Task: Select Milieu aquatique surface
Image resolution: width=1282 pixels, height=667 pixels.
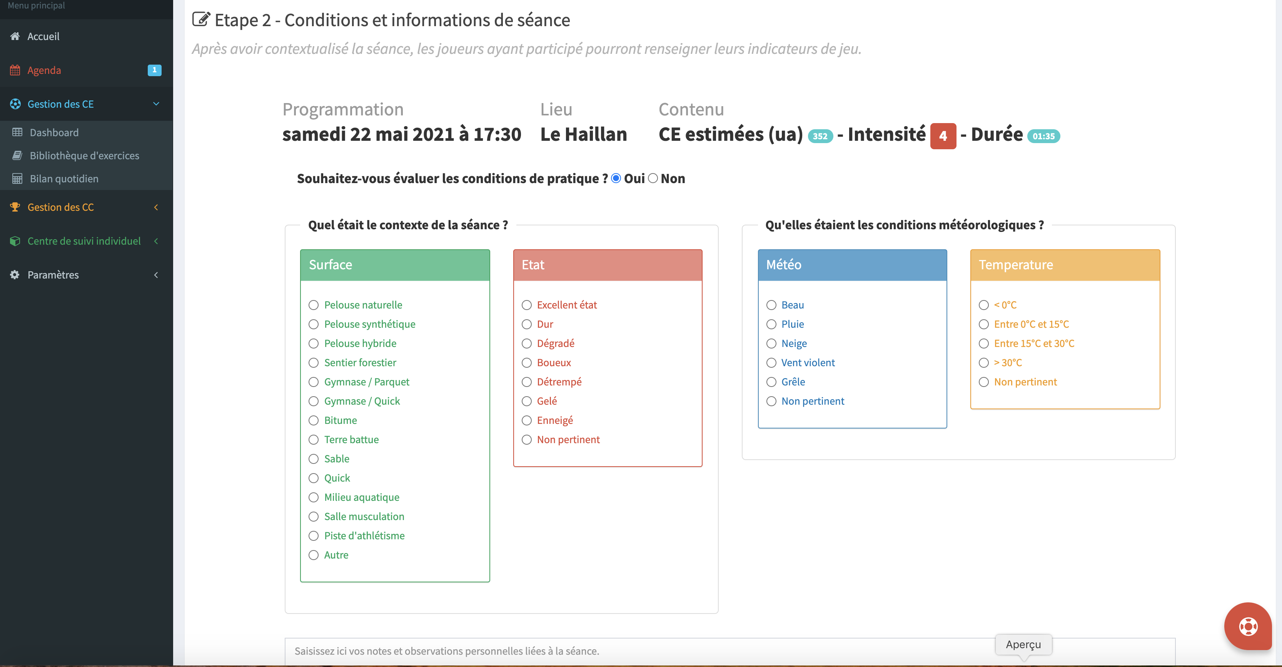Action: click(x=314, y=497)
